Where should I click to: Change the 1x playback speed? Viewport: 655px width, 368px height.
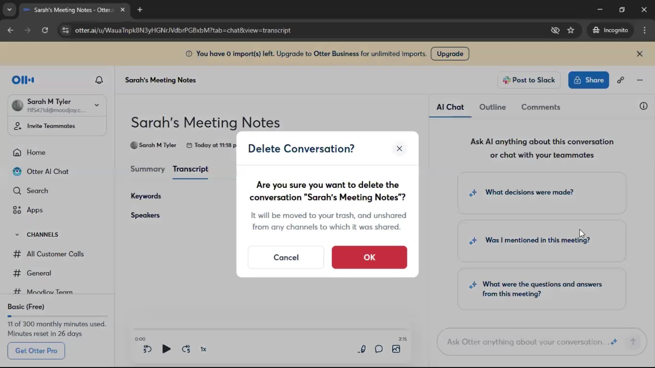coord(203,349)
